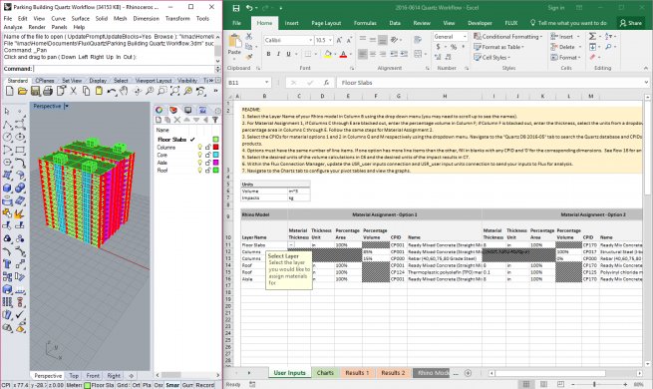This screenshot has width=653, height=389.
Task: Select the Zoom Window tool in Rhino toolbar
Action: coord(163,91)
